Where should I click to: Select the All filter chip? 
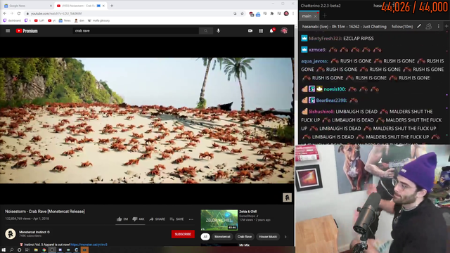205,237
